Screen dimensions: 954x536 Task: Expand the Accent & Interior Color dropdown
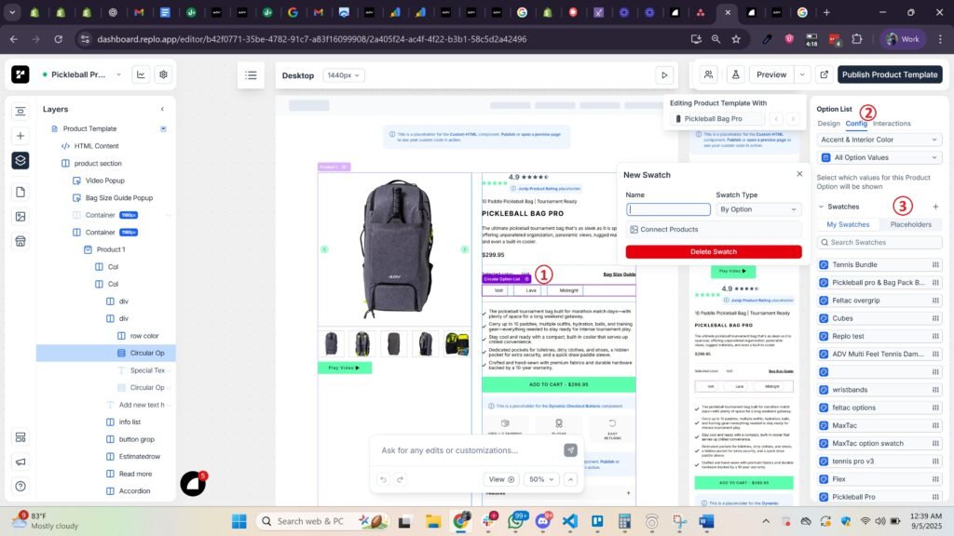pyautogui.click(x=879, y=140)
